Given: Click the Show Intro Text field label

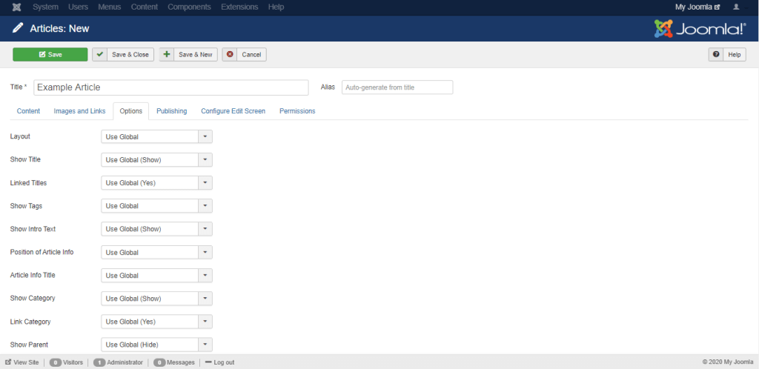Looking at the screenshot, I should coord(33,229).
